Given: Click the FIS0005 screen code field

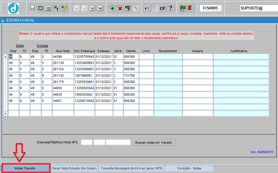Looking at the screenshot, I should [x=210, y=8].
